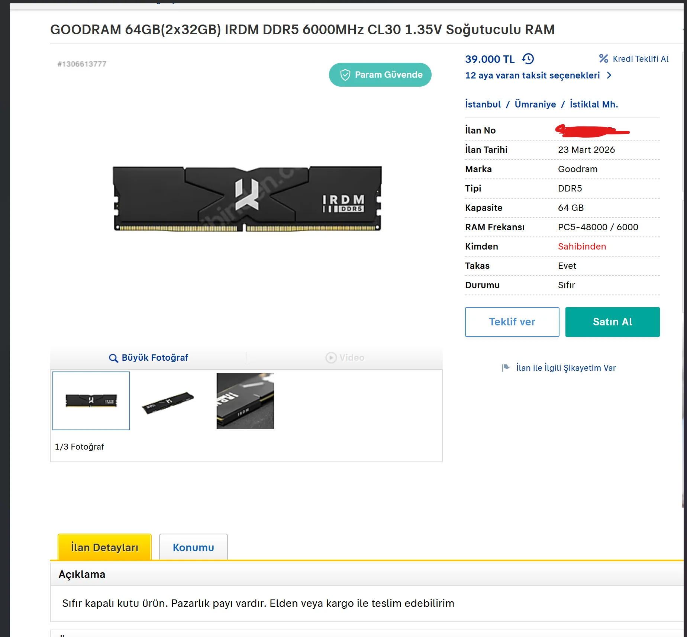Click the price history clock icon

pyautogui.click(x=528, y=59)
